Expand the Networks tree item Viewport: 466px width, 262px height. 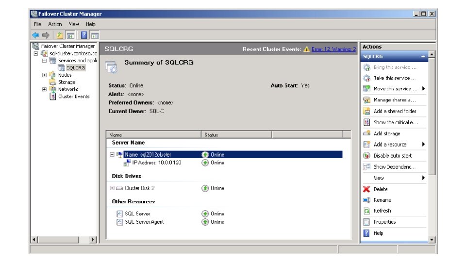[44, 89]
